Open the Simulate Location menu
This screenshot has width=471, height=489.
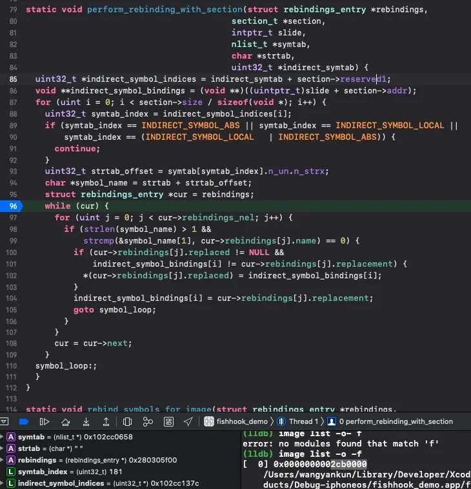coord(188,421)
